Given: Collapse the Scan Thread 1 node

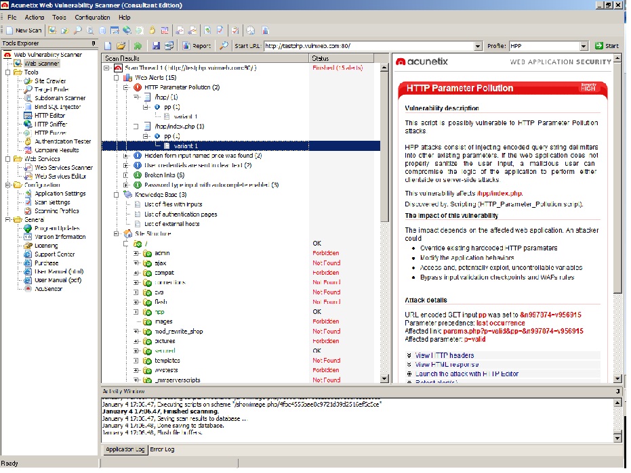Looking at the screenshot, I should 106,68.
